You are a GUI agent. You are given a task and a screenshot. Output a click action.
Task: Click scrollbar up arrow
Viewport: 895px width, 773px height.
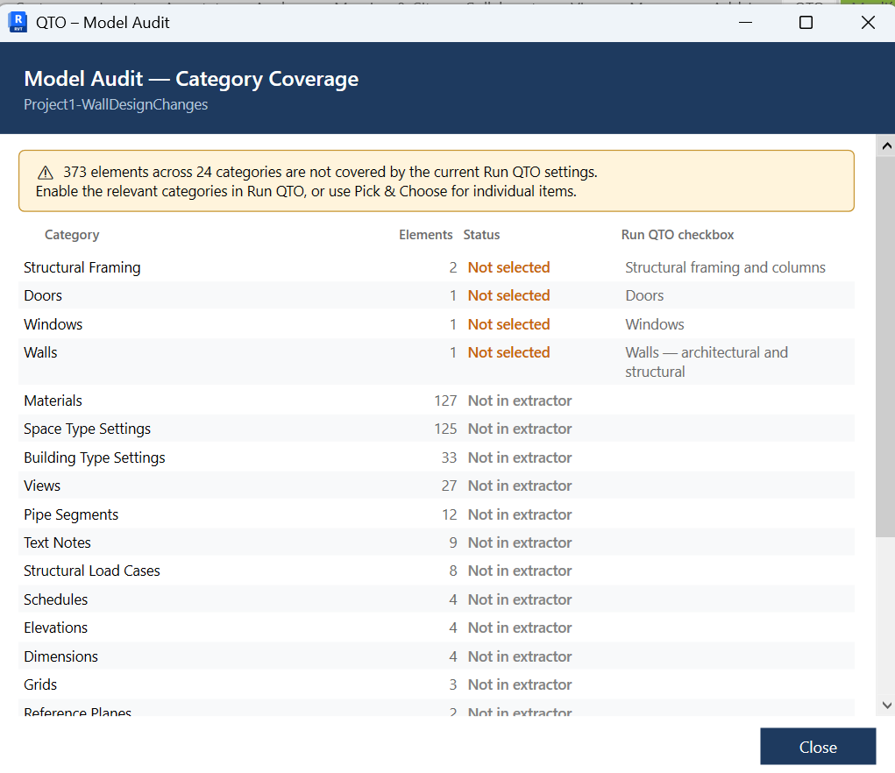(x=886, y=146)
